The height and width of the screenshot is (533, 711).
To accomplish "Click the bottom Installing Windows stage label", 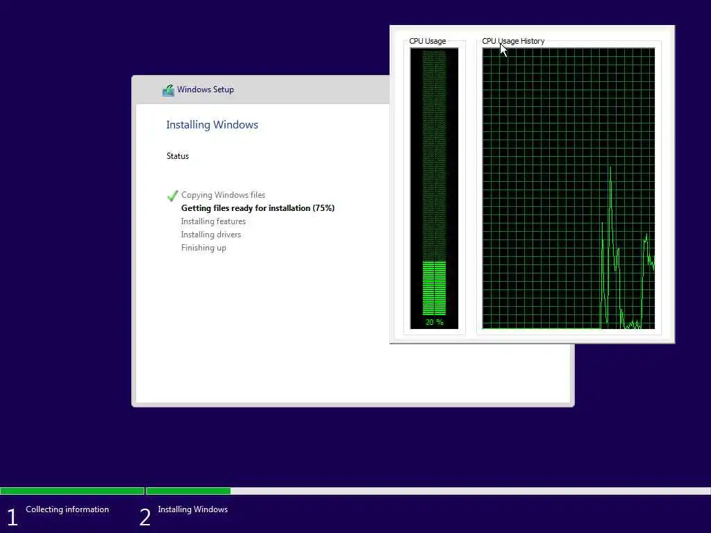I will click(193, 509).
